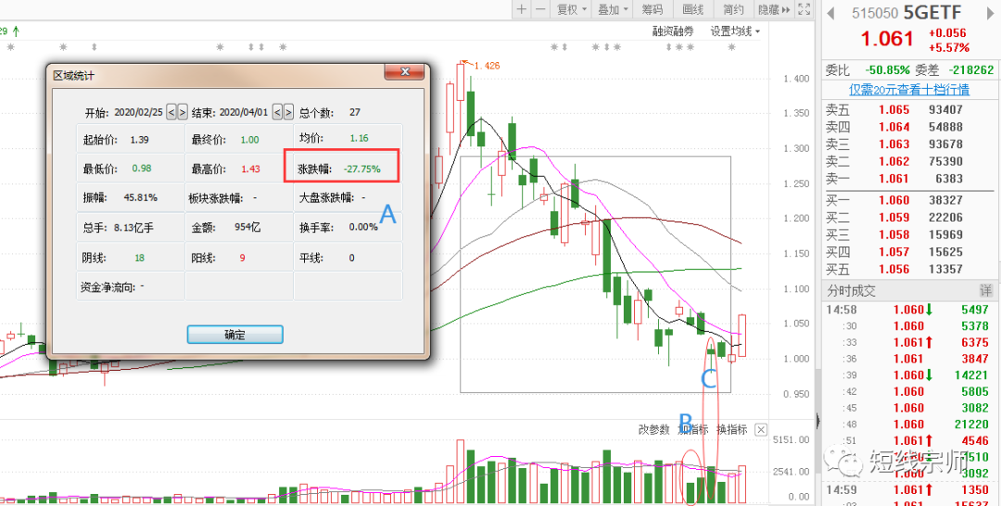Toggle fullscreen chart icon
Image resolution: width=1001 pixels, height=506 pixels.
pos(805,9)
